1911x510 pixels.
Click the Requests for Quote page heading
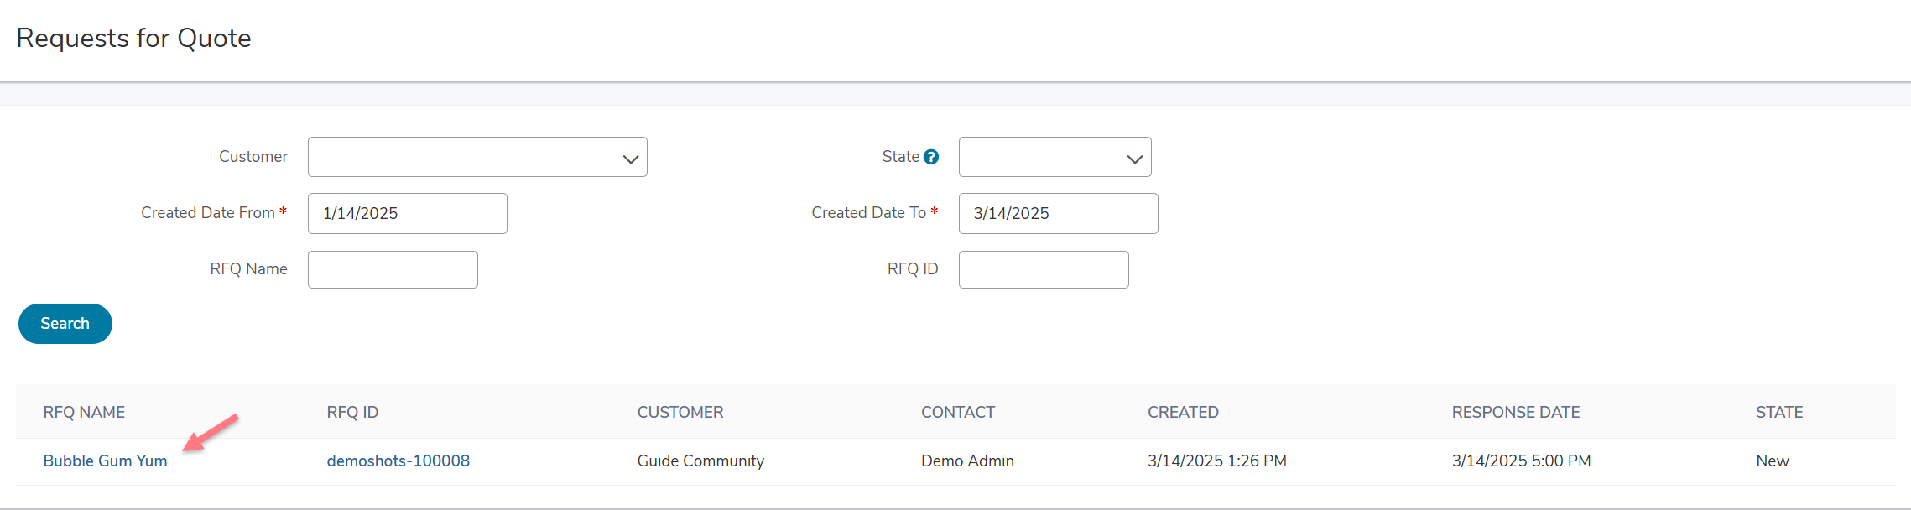coord(134,38)
